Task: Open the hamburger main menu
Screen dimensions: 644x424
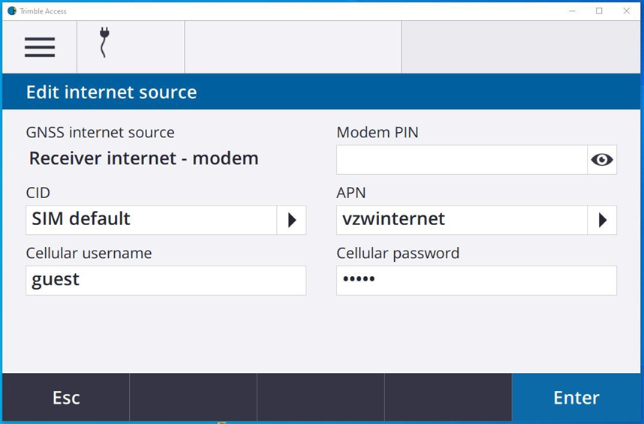Action: [x=39, y=47]
